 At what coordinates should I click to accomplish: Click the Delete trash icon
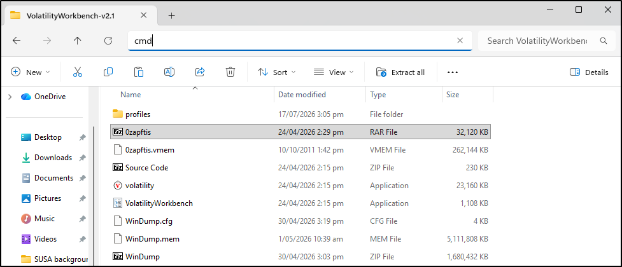(230, 72)
